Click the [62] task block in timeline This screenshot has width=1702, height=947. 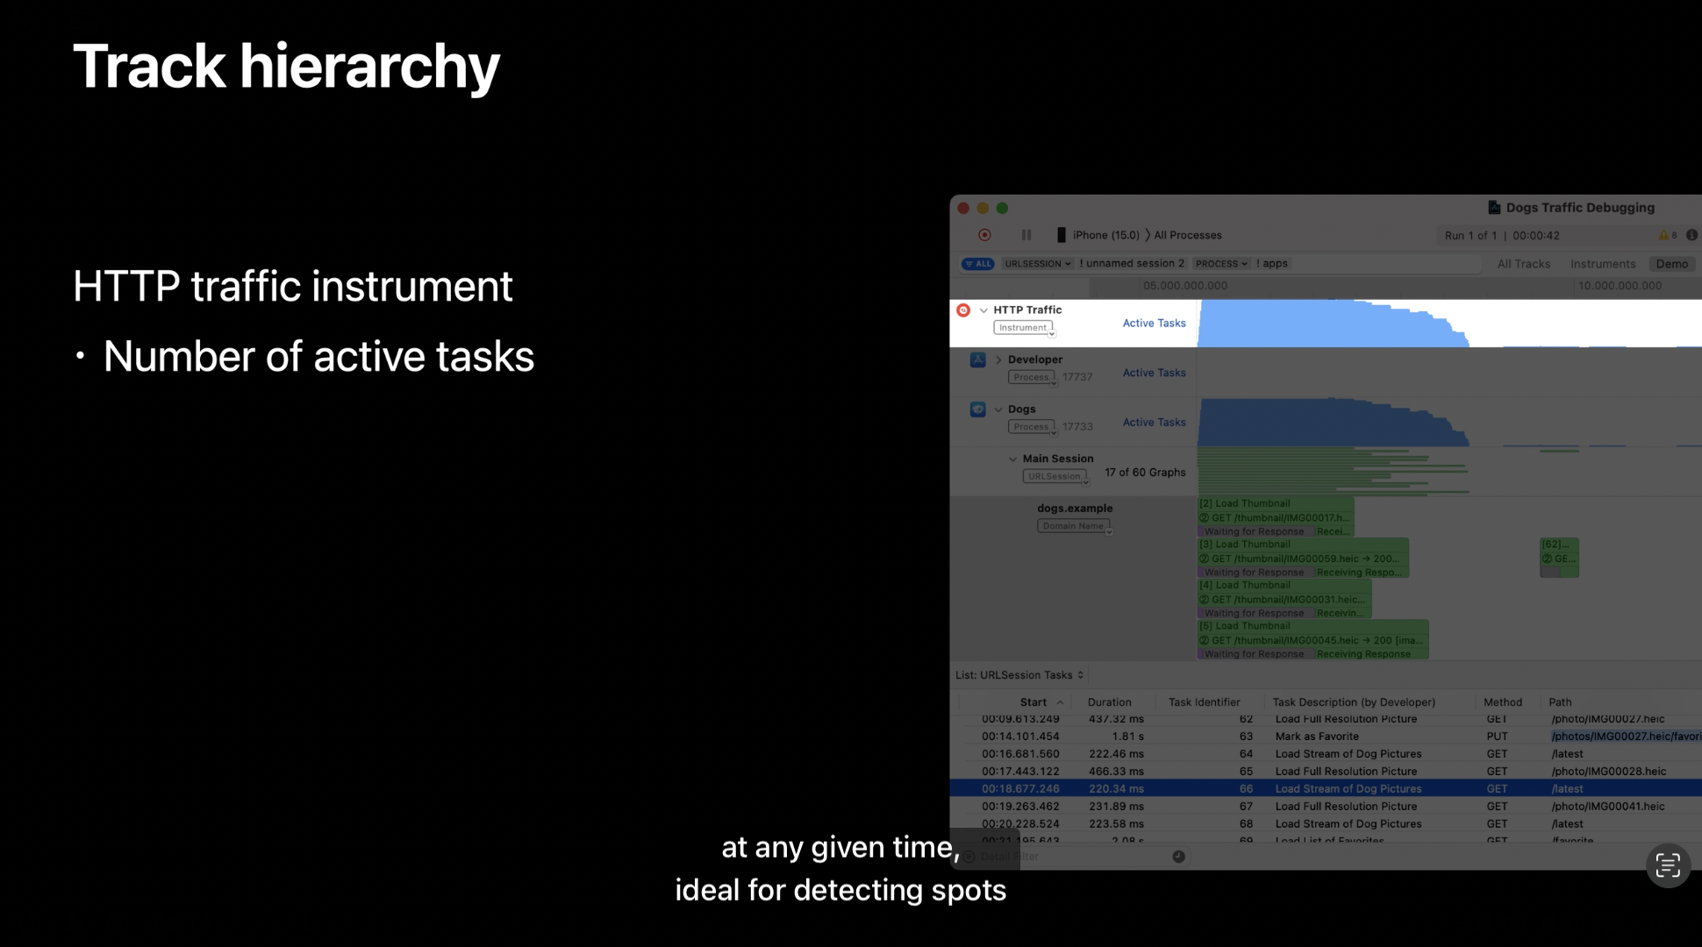click(1559, 558)
